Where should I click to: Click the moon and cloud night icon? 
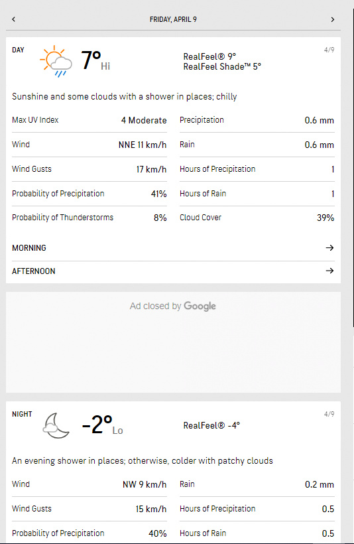pyautogui.click(x=56, y=425)
